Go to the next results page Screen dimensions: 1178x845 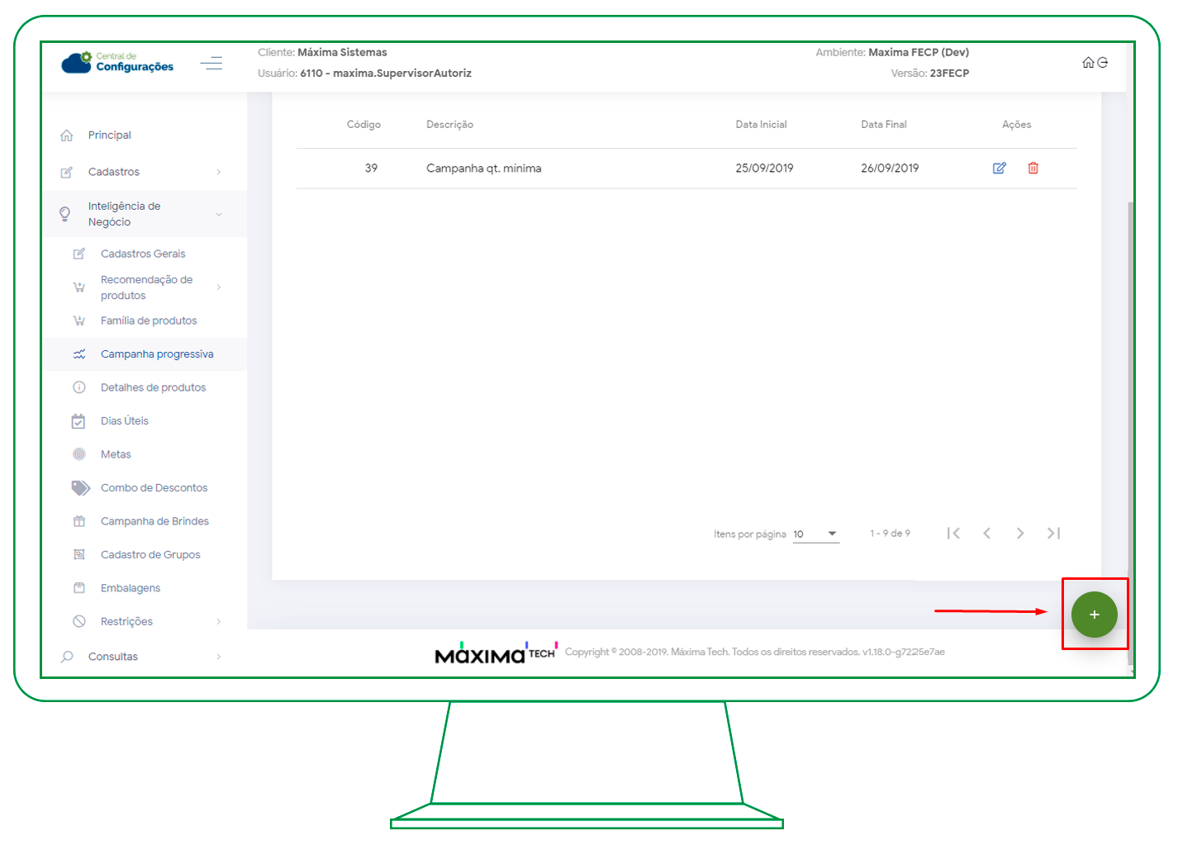click(1020, 534)
